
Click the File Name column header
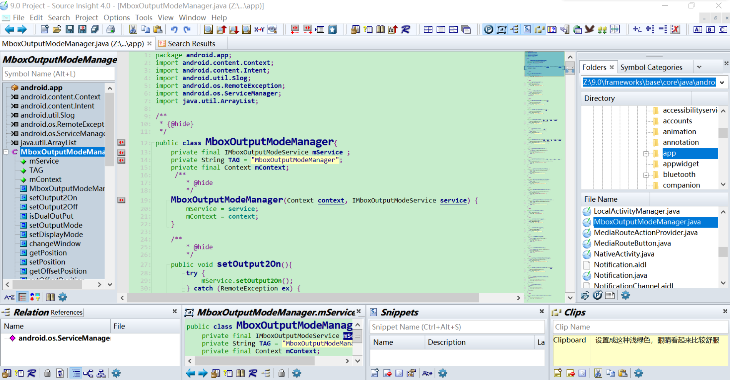[615, 199]
